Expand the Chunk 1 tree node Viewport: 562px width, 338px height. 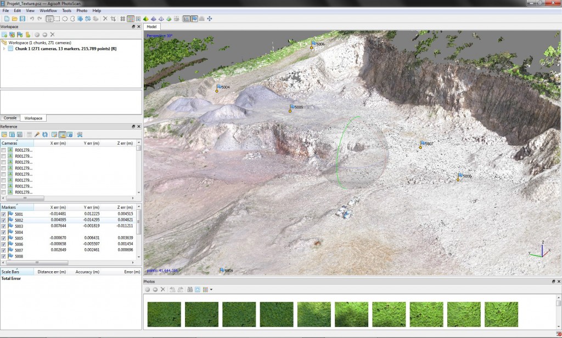[x=4, y=49]
